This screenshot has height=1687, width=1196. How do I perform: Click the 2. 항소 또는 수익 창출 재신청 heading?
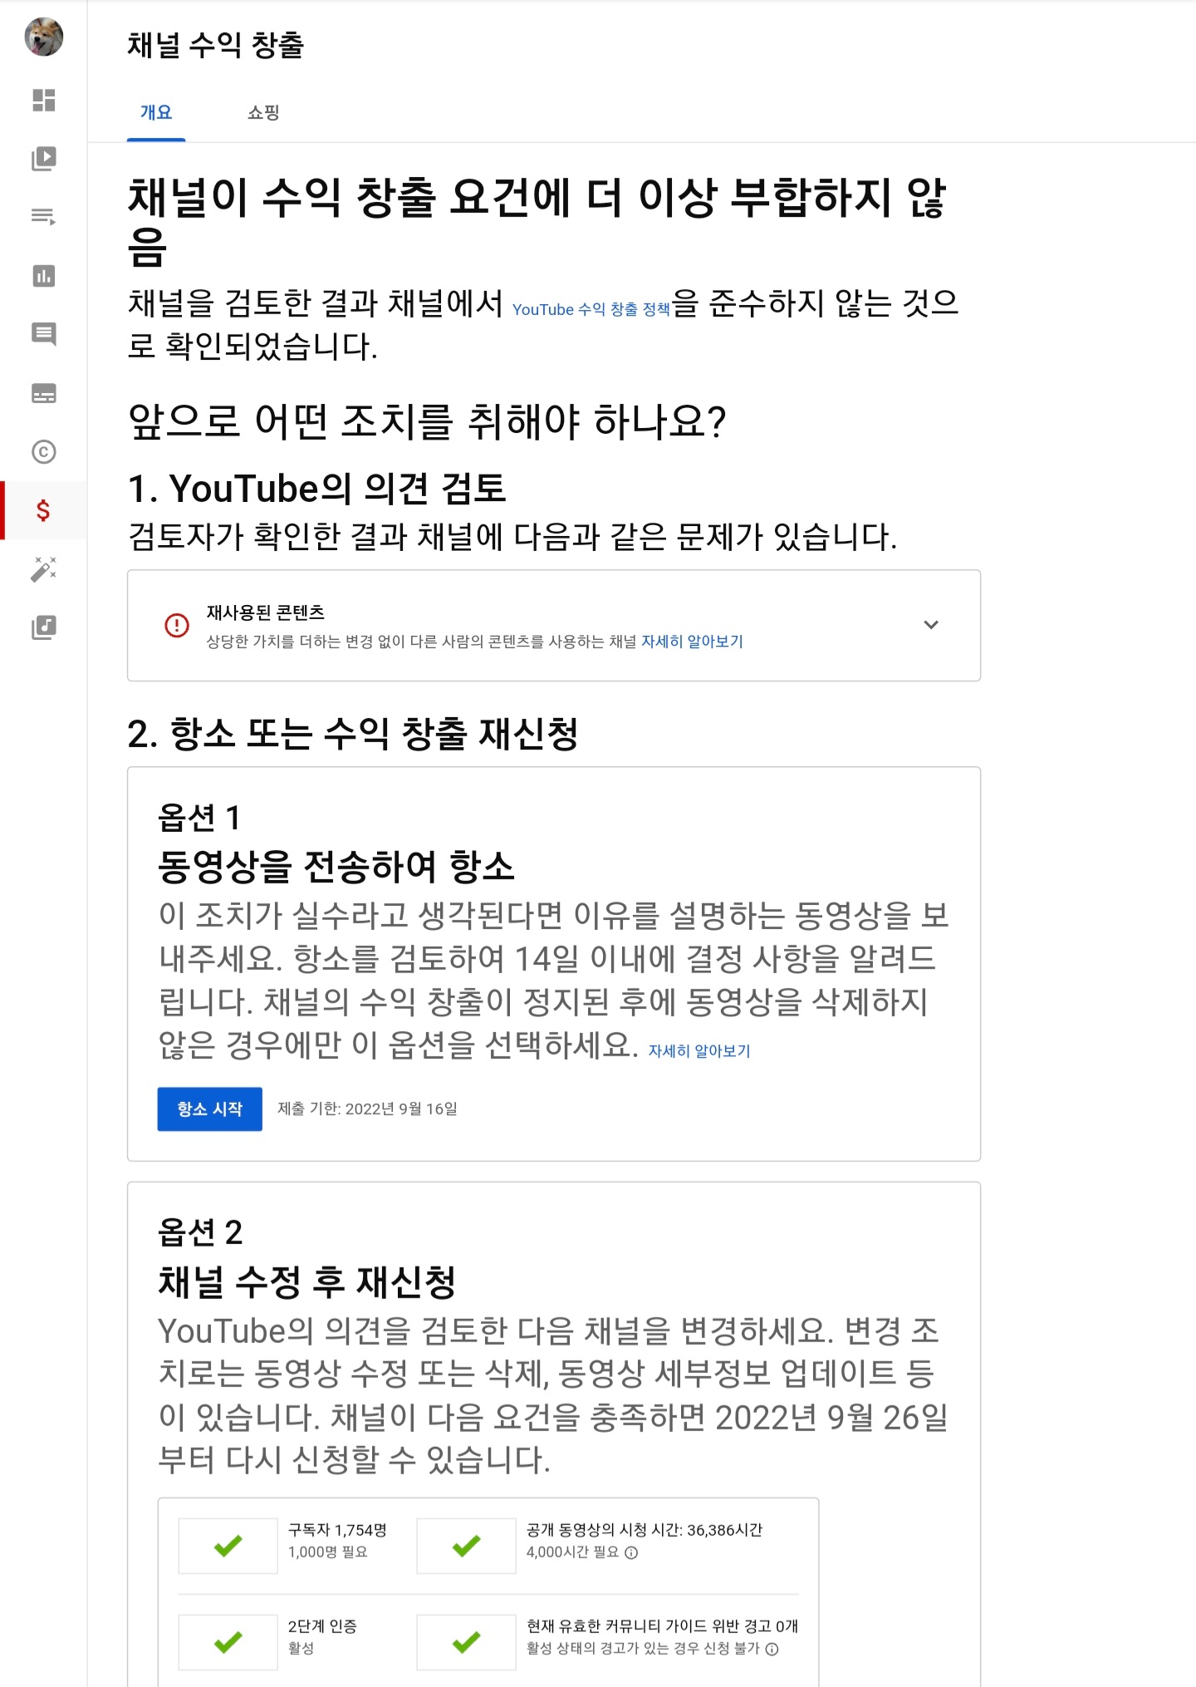tap(353, 733)
